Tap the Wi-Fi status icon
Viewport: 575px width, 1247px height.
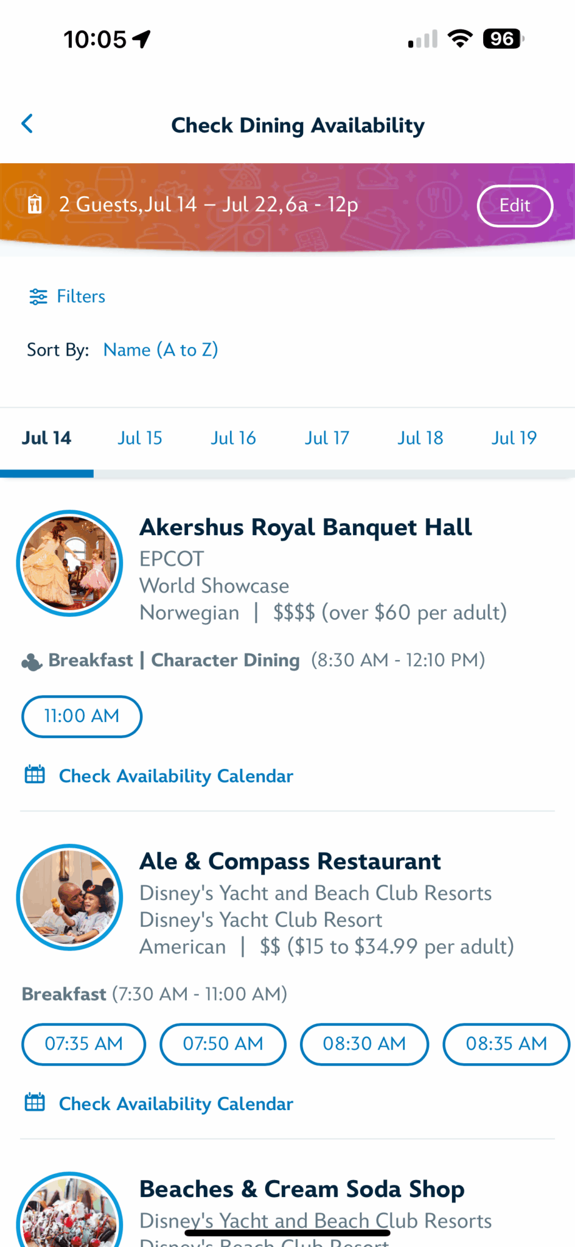(460, 38)
